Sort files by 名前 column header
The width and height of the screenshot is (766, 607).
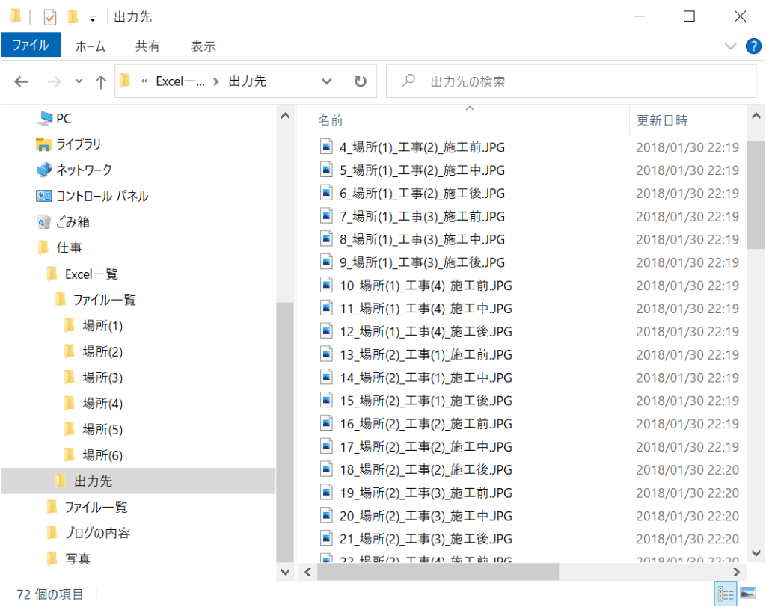pos(331,120)
